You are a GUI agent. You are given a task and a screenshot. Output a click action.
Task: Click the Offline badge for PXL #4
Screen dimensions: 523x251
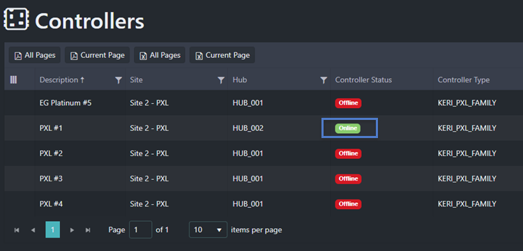pos(348,204)
